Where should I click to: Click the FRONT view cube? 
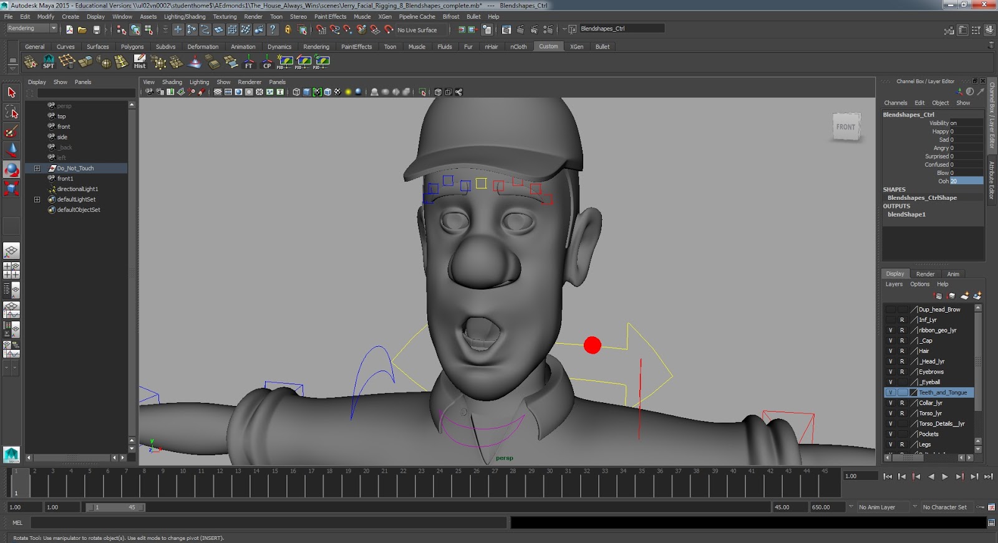846,127
